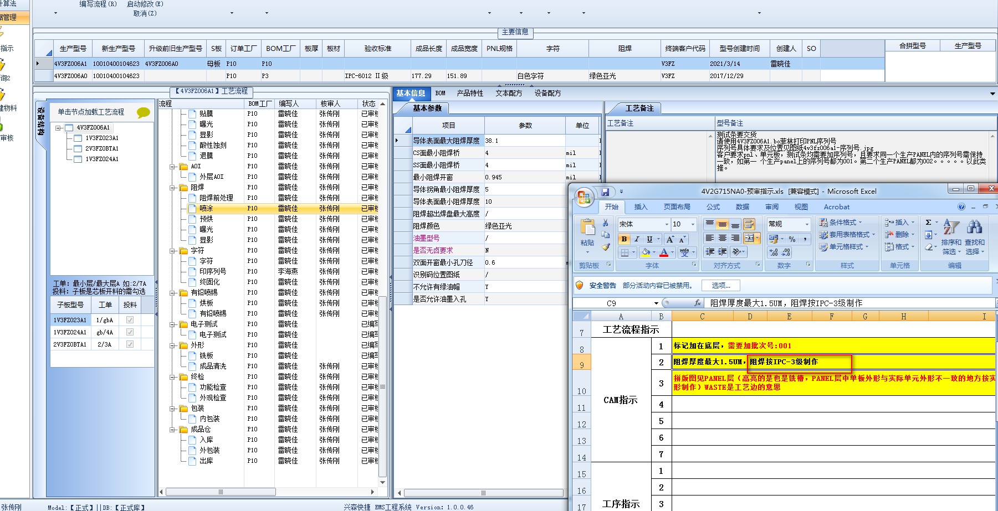Apply middle vertical alignment
Screen dimensions: 998x511
722,224
